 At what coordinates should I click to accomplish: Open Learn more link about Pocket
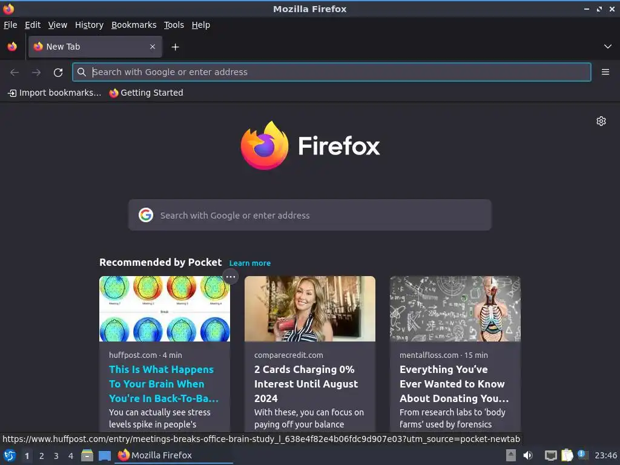pyautogui.click(x=250, y=263)
